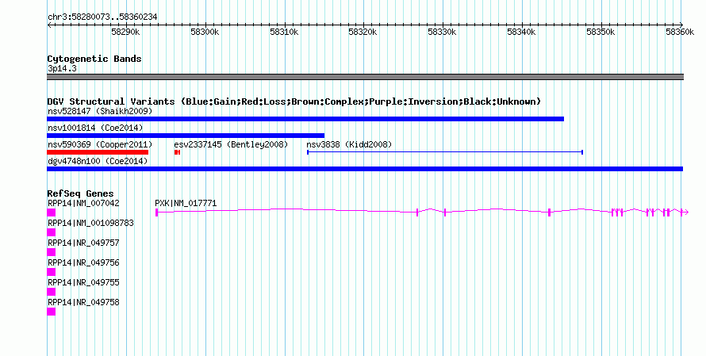Viewport: 706px width, 356px height.
Task: Select the esv2337145 (Bentley2008) variant label
Action: tap(231, 144)
